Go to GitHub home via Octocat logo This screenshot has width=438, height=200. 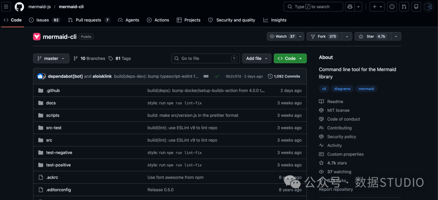pos(19,7)
